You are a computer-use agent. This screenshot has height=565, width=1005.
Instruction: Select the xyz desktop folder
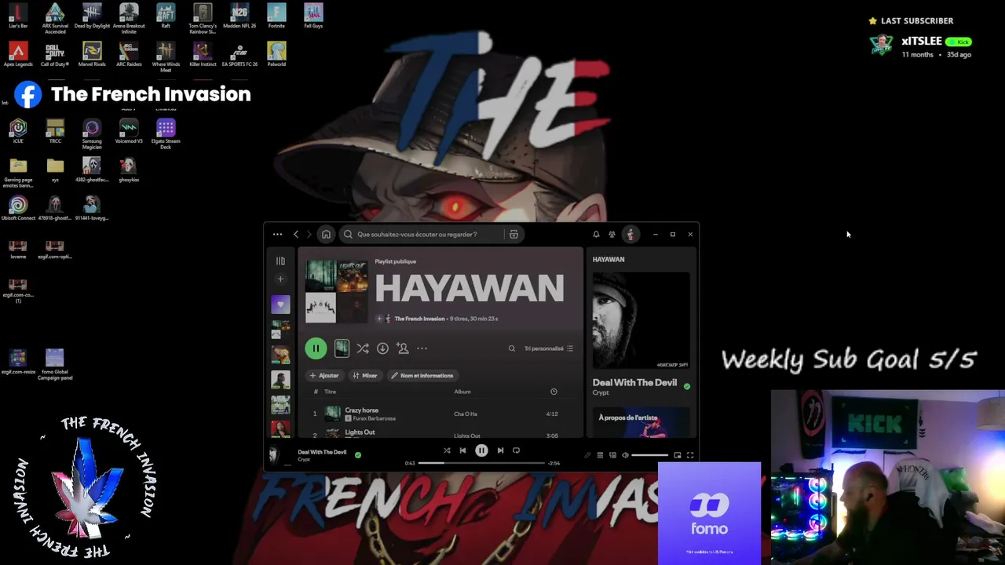55,169
